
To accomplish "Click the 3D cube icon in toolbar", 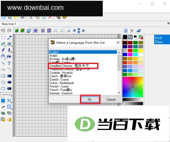I will pyautogui.click(x=29, y=31).
